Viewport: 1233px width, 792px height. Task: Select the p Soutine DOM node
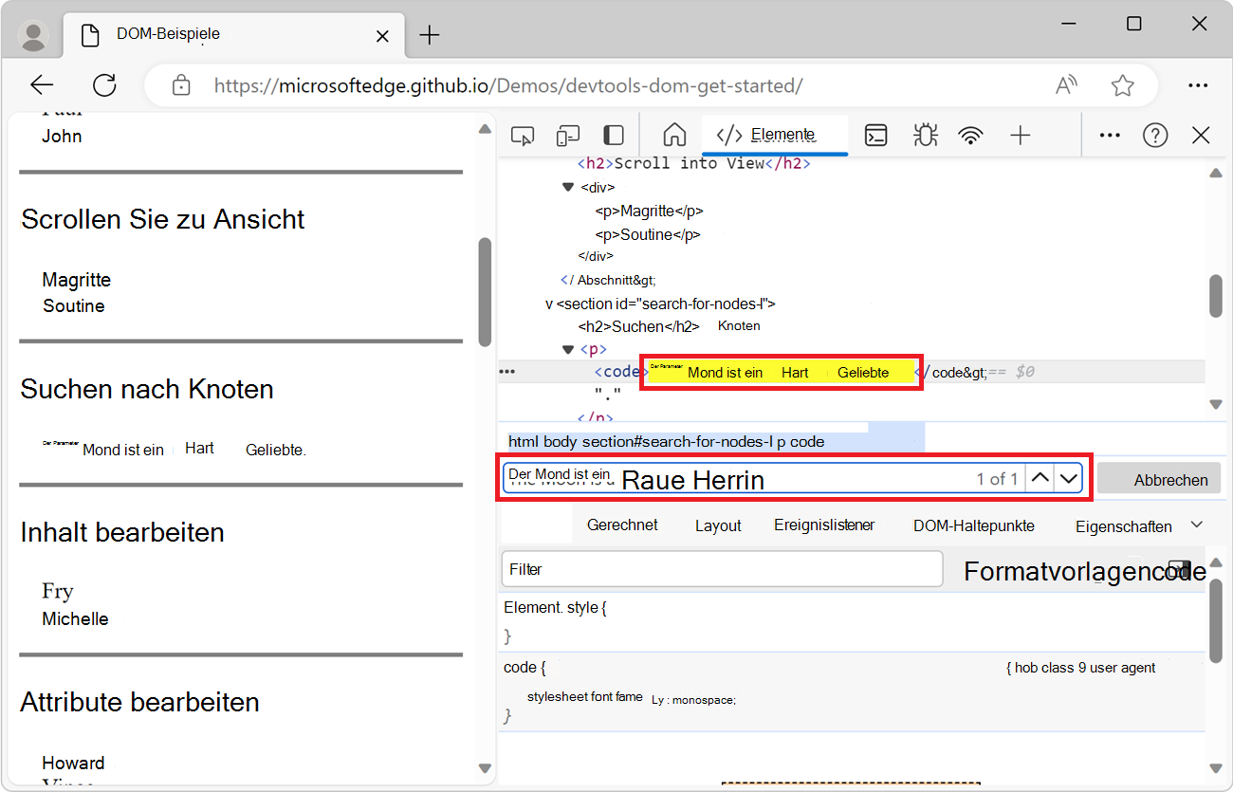[x=648, y=234]
